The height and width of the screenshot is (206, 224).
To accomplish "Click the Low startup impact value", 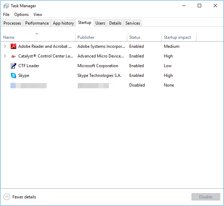I will pos(168,66).
